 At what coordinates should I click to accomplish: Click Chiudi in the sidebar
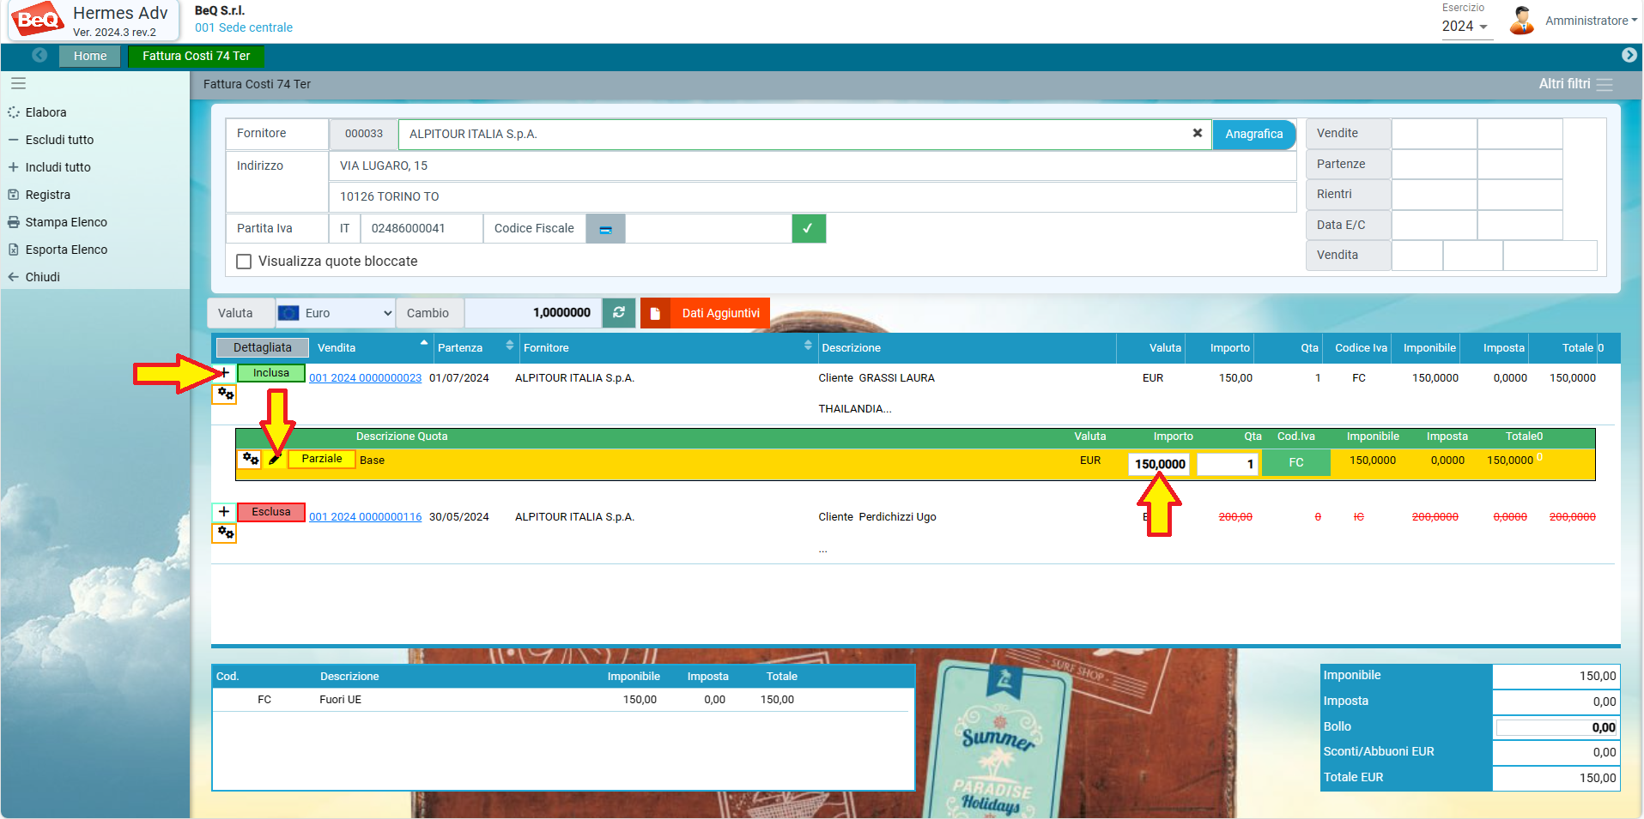pyautogui.click(x=42, y=277)
